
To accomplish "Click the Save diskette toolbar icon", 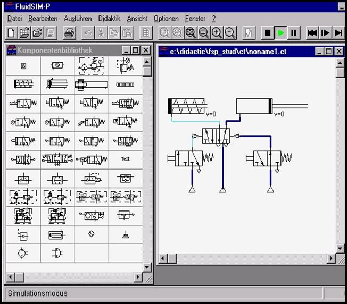I will tap(51, 33).
